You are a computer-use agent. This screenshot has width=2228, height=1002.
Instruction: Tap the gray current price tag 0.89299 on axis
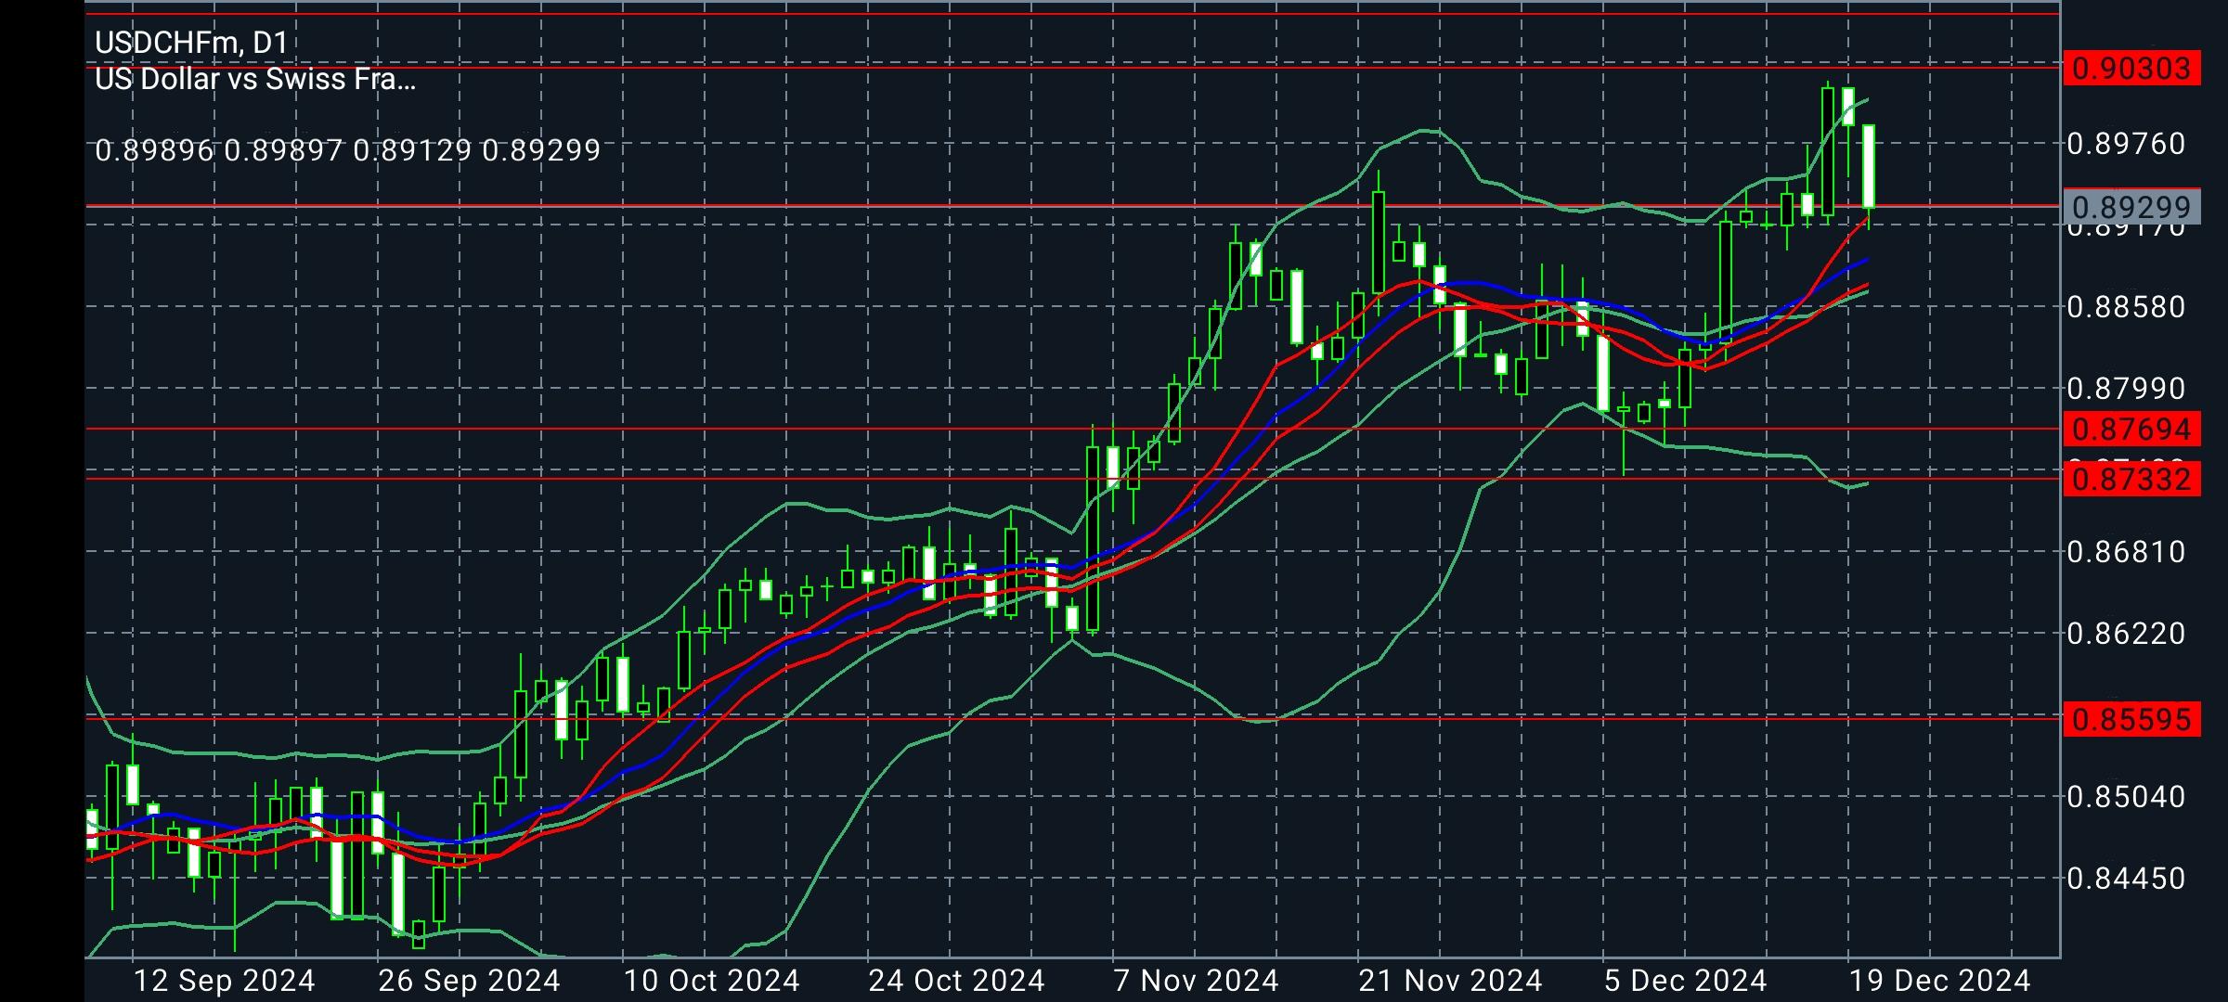click(x=2131, y=207)
